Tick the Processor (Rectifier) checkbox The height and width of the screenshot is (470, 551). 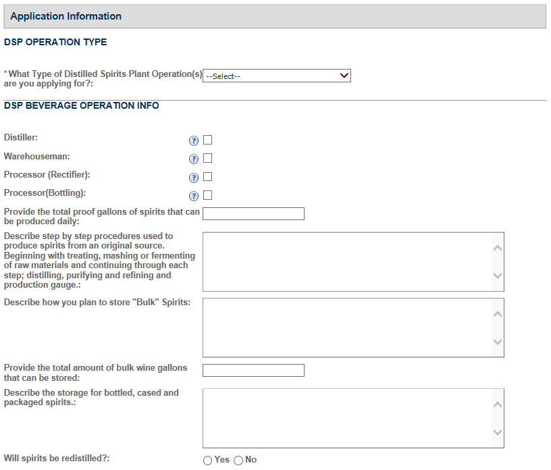pyautogui.click(x=208, y=176)
